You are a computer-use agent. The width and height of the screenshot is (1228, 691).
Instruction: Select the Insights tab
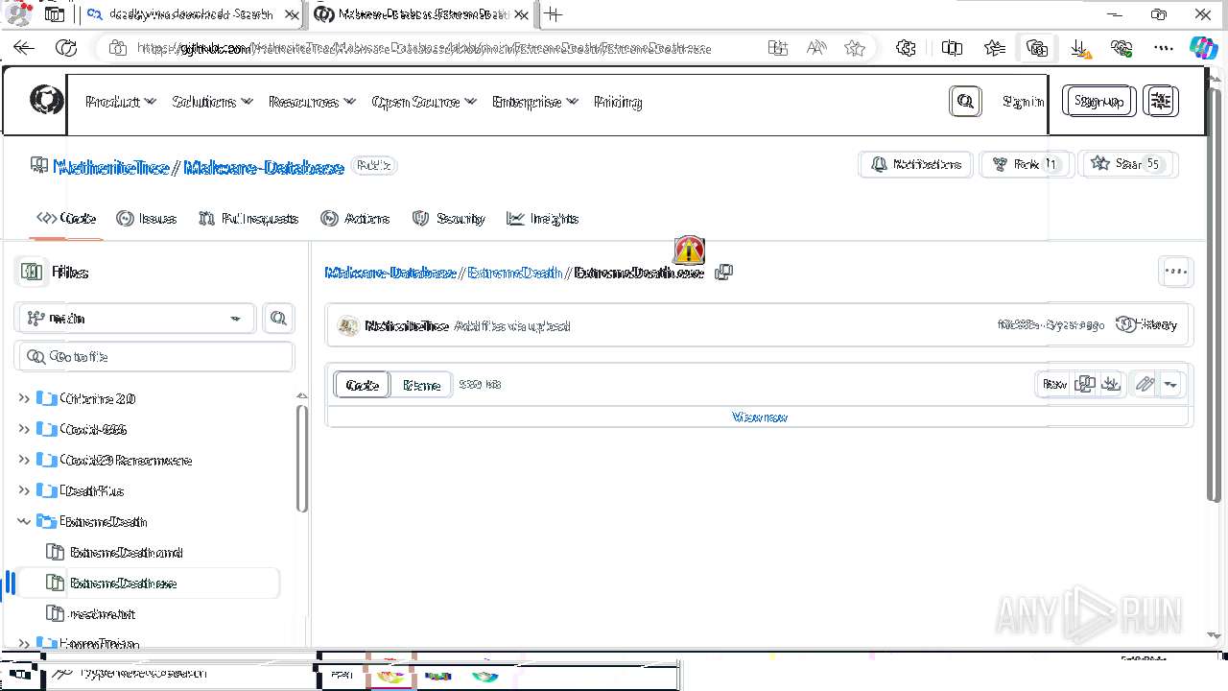point(543,218)
